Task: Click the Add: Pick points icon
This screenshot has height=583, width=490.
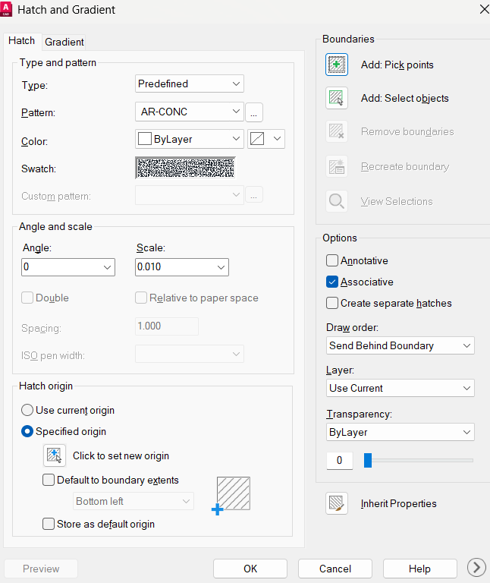Action: click(337, 65)
